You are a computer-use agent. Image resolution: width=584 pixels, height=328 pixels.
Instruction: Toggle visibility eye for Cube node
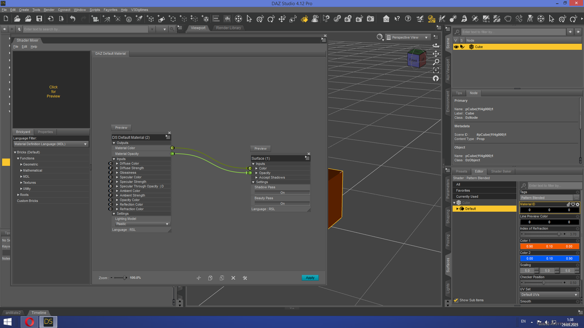click(456, 47)
